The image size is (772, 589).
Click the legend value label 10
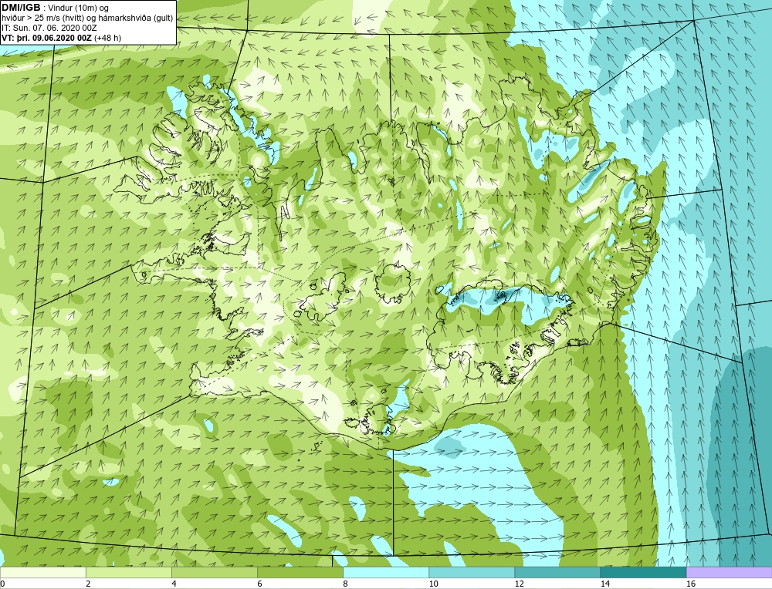click(433, 584)
